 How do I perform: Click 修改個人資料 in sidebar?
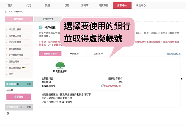pyautogui.click(x=15, y=29)
